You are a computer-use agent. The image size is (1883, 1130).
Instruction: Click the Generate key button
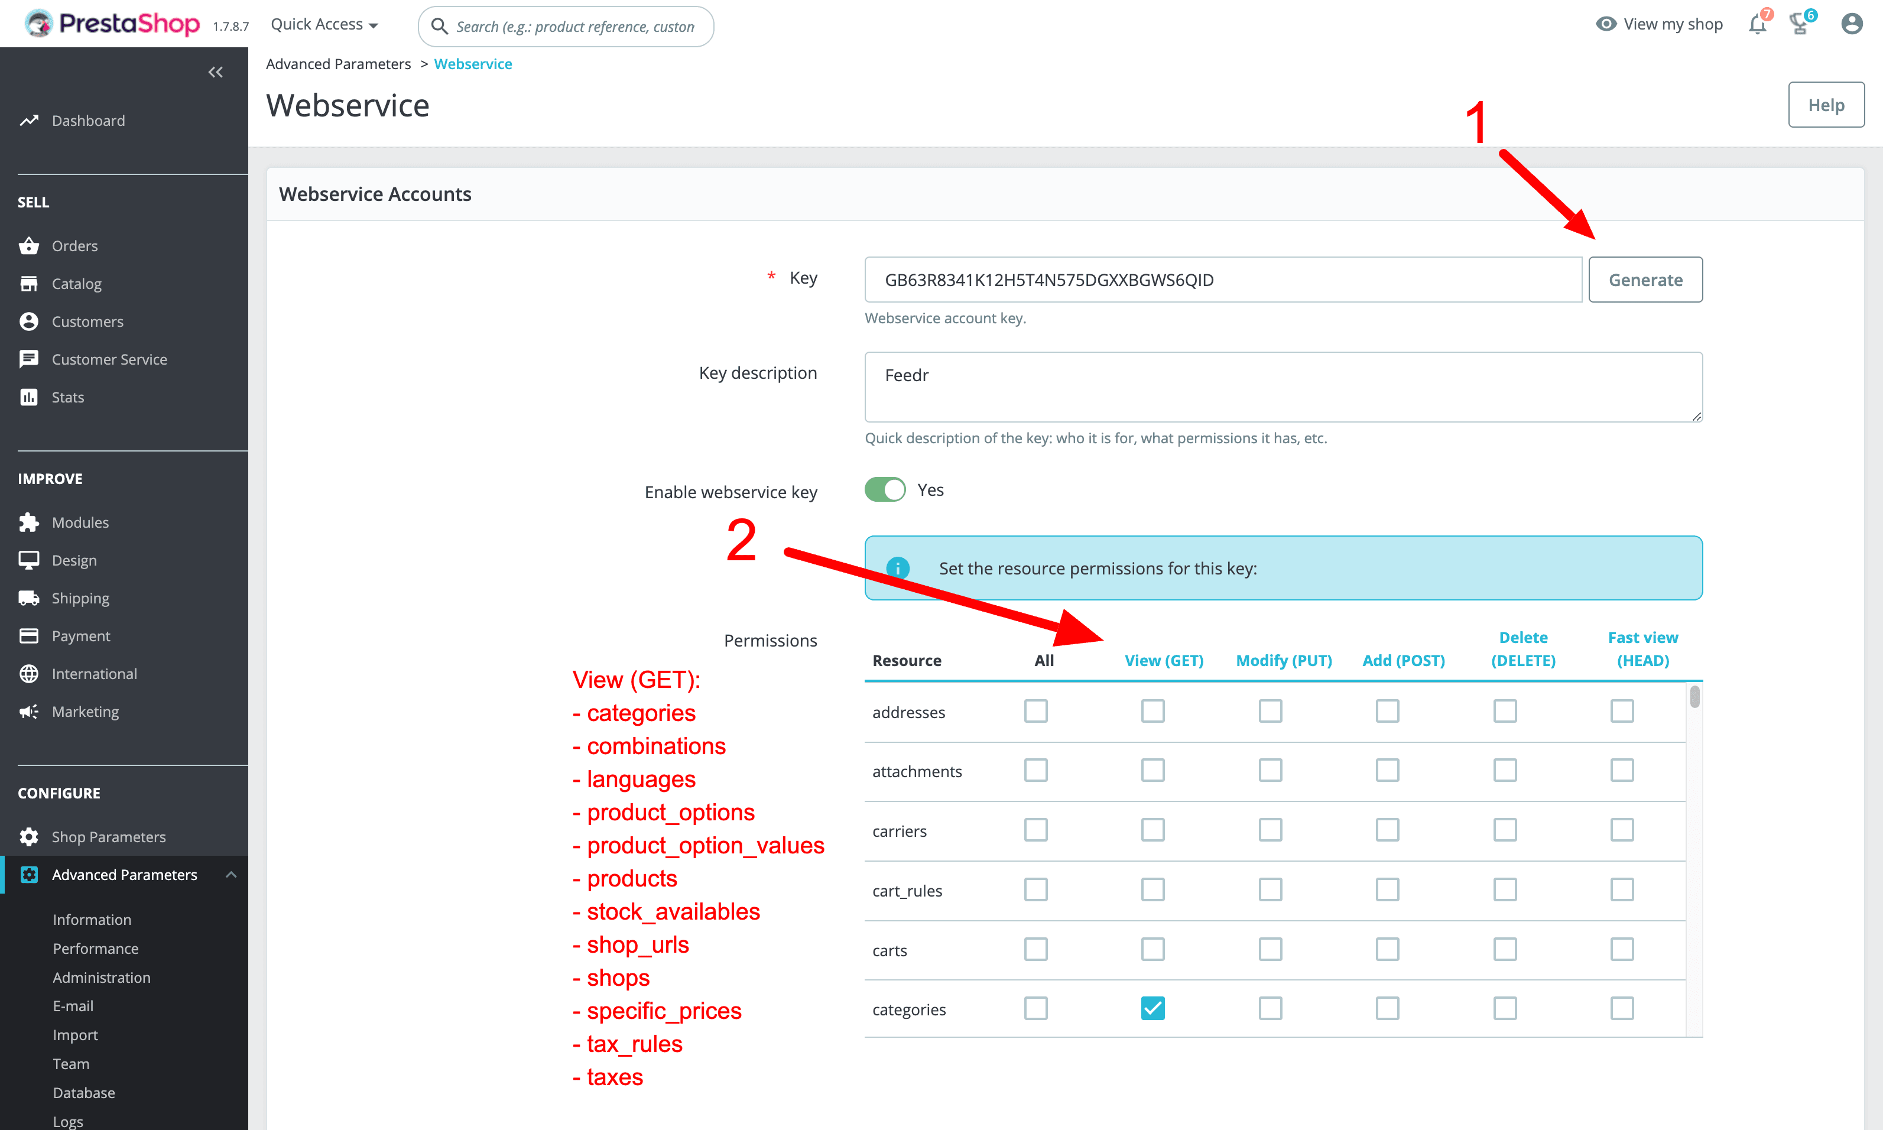tap(1645, 280)
